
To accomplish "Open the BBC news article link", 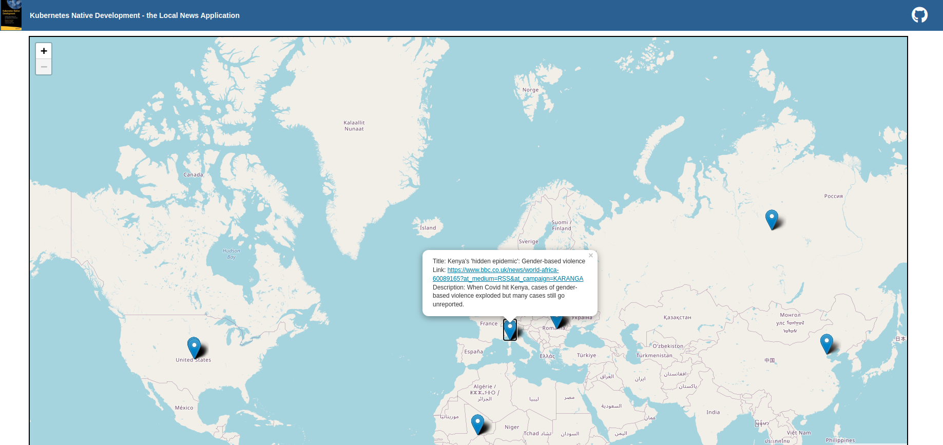I will point(508,274).
